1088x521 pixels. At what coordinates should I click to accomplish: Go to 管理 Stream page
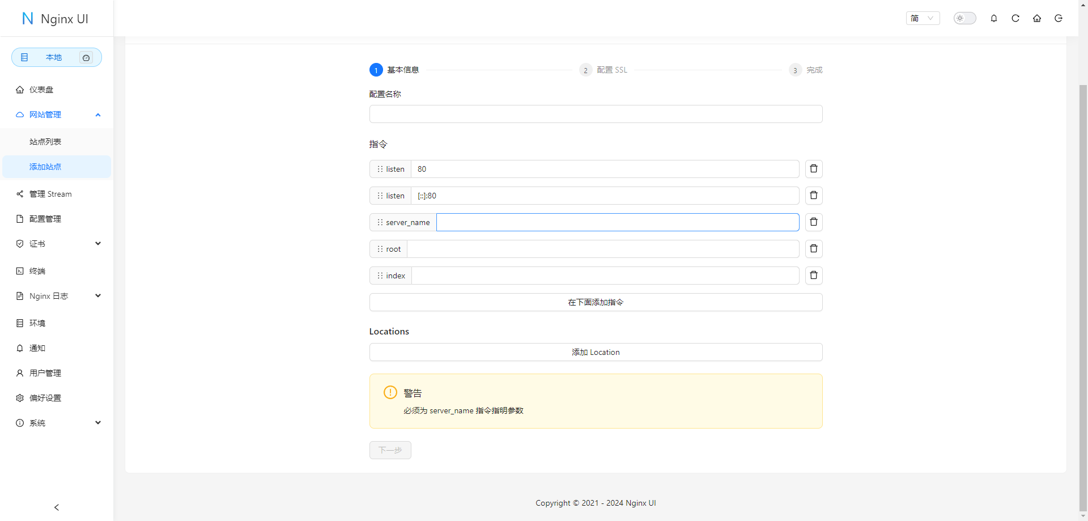(50, 194)
